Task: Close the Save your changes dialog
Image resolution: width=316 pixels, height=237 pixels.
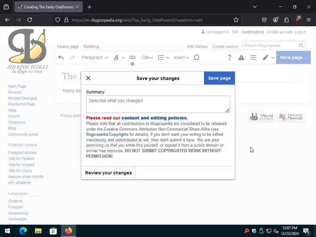Action: pyautogui.click(x=88, y=78)
